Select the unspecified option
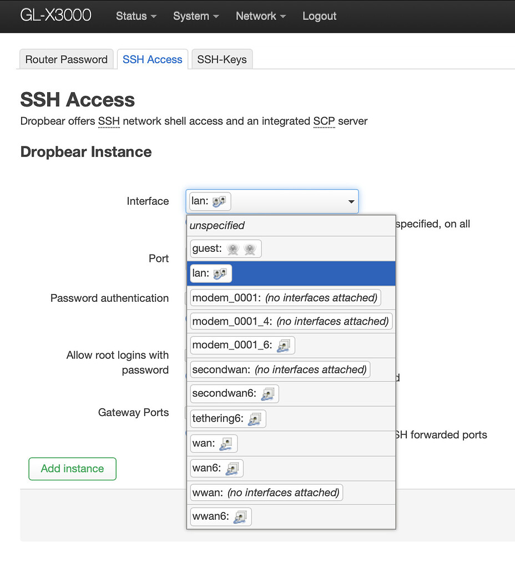The height and width of the screenshot is (568, 515). click(x=216, y=225)
